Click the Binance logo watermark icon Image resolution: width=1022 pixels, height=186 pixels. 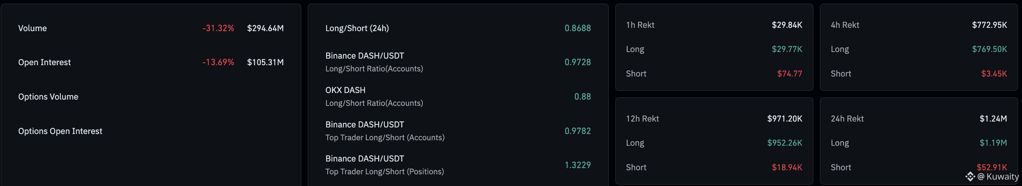[970, 176]
